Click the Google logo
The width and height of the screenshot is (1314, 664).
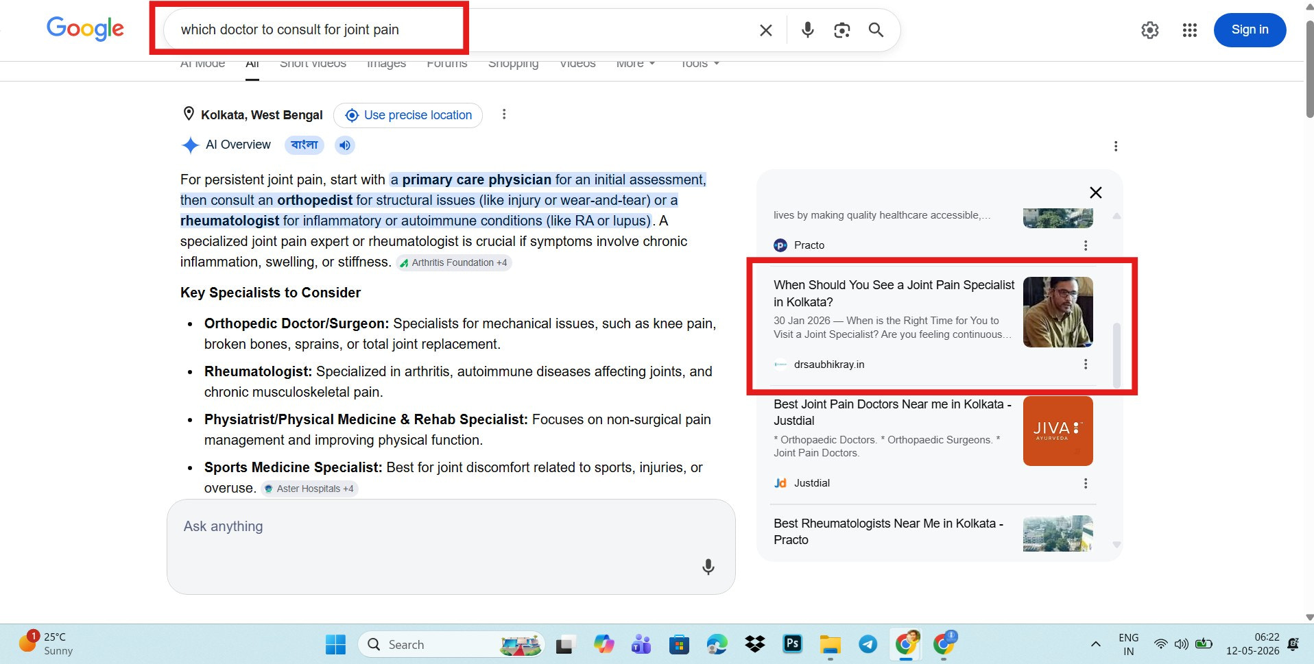(85, 29)
